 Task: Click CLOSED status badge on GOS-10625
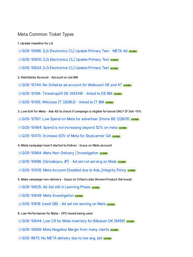tap(95, 187)
